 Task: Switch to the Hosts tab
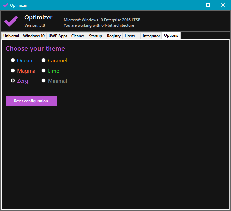point(130,36)
